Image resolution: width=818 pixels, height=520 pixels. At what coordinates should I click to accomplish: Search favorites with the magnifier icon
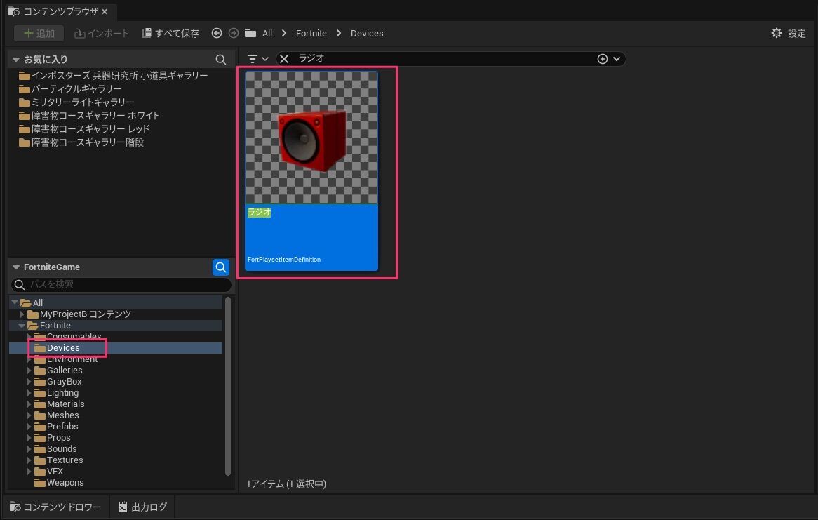(x=221, y=60)
